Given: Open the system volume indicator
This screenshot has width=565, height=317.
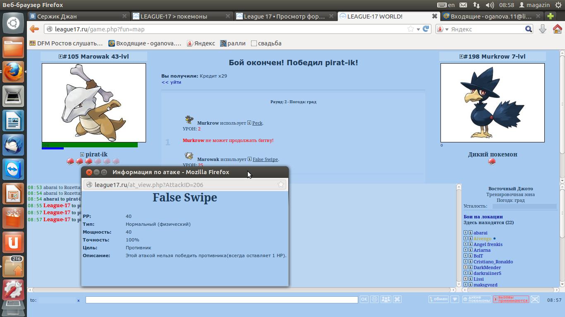Looking at the screenshot, I should click(x=490, y=5).
